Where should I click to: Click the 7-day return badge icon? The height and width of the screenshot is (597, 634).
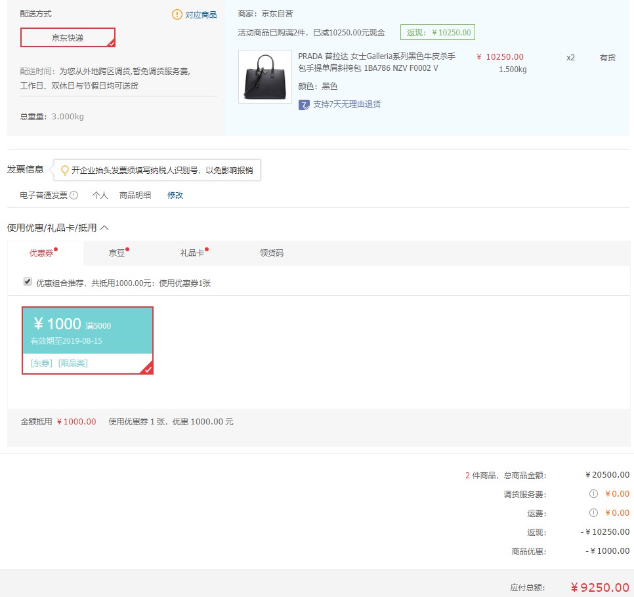pos(304,105)
